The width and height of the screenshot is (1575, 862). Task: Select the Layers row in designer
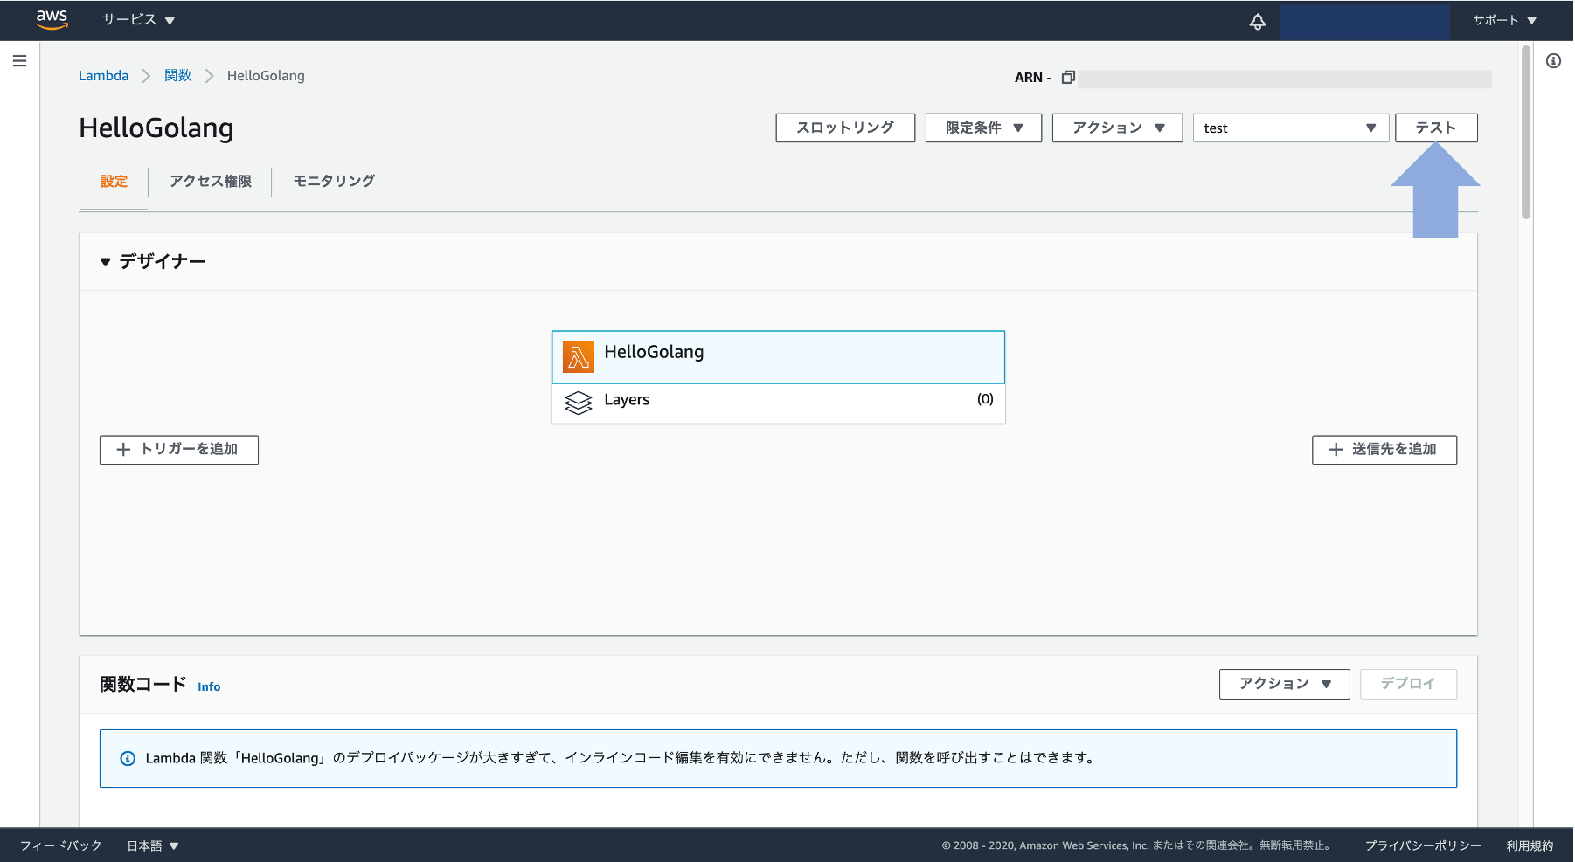(x=778, y=403)
